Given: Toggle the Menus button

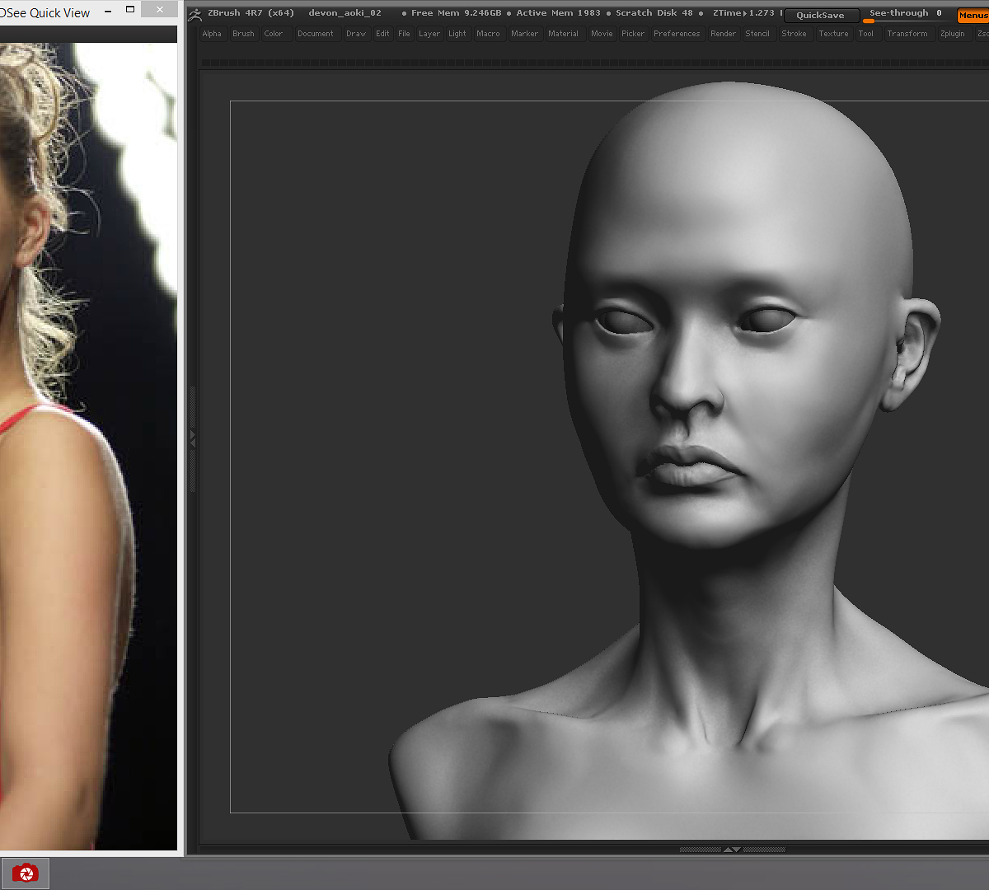Looking at the screenshot, I should 973,15.
